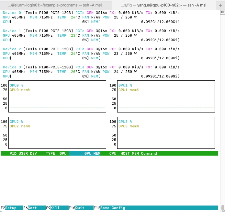Click Device 3 temperature reading 20°C

(75, 72)
